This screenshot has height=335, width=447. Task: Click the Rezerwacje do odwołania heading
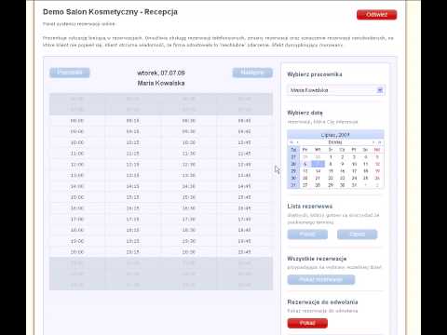pos(322,302)
